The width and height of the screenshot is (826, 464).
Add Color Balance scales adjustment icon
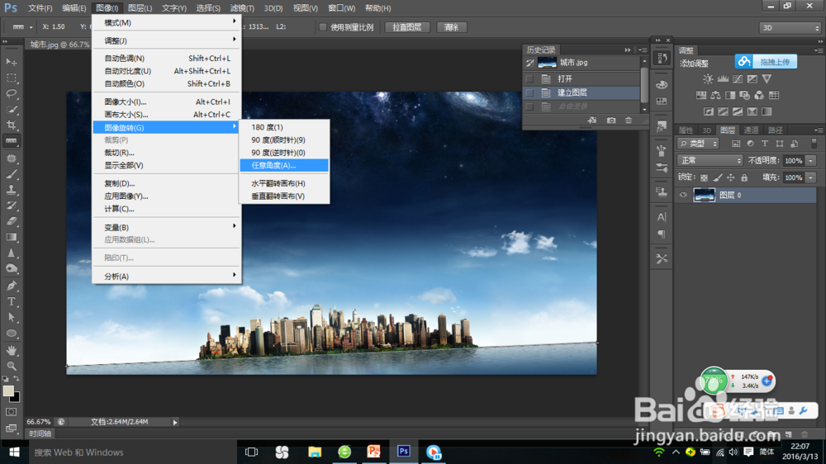click(715, 95)
